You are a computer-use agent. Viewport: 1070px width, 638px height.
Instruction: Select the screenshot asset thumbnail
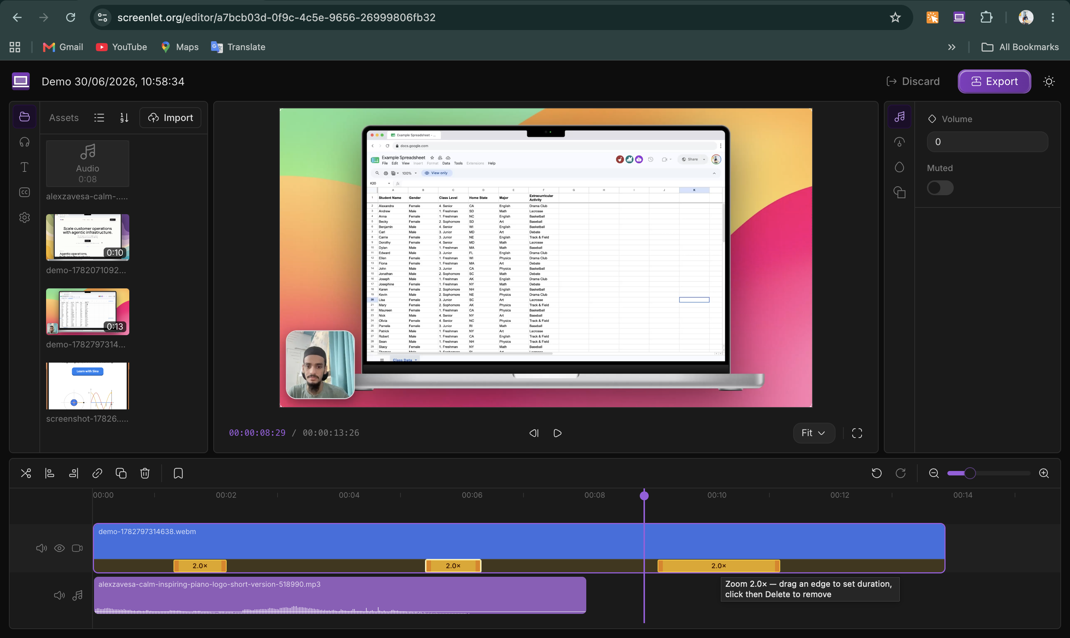tap(87, 386)
